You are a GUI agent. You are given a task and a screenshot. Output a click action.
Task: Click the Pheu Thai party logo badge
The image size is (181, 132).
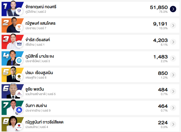click(x=19, y=44)
